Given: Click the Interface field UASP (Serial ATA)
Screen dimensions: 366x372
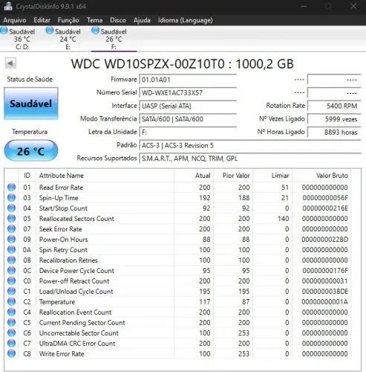Looking at the screenshot, I should click(x=188, y=106).
